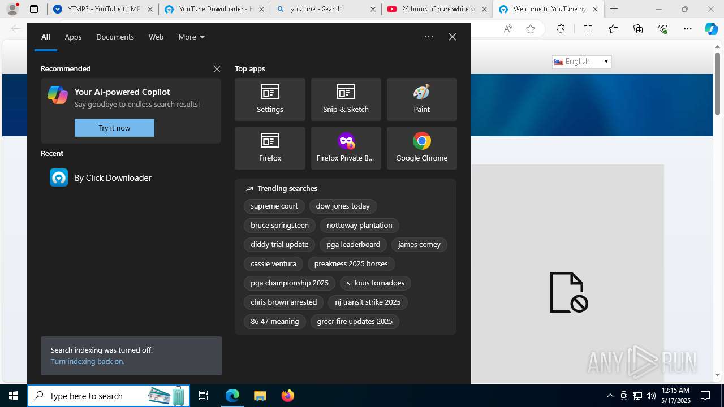Close the search panel
The width and height of the screenshot is (724, 407).
point(453,37)
